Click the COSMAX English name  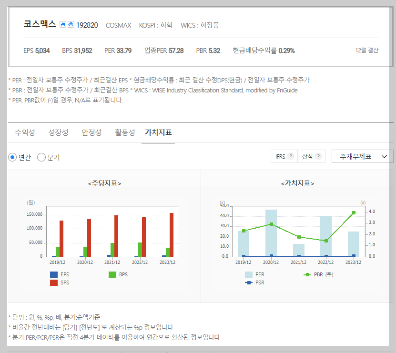[119, 25]
